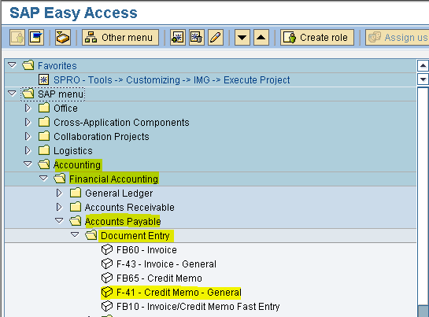Click the Accounting open folder icon
This screenshot has height=317, width=429.
pos(44,164)
